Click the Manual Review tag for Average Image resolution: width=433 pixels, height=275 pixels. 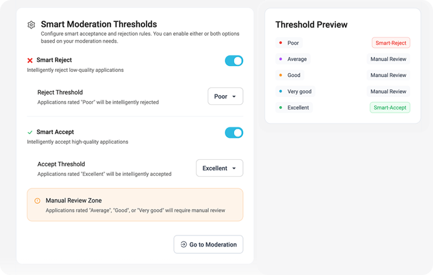click(388, 59)
